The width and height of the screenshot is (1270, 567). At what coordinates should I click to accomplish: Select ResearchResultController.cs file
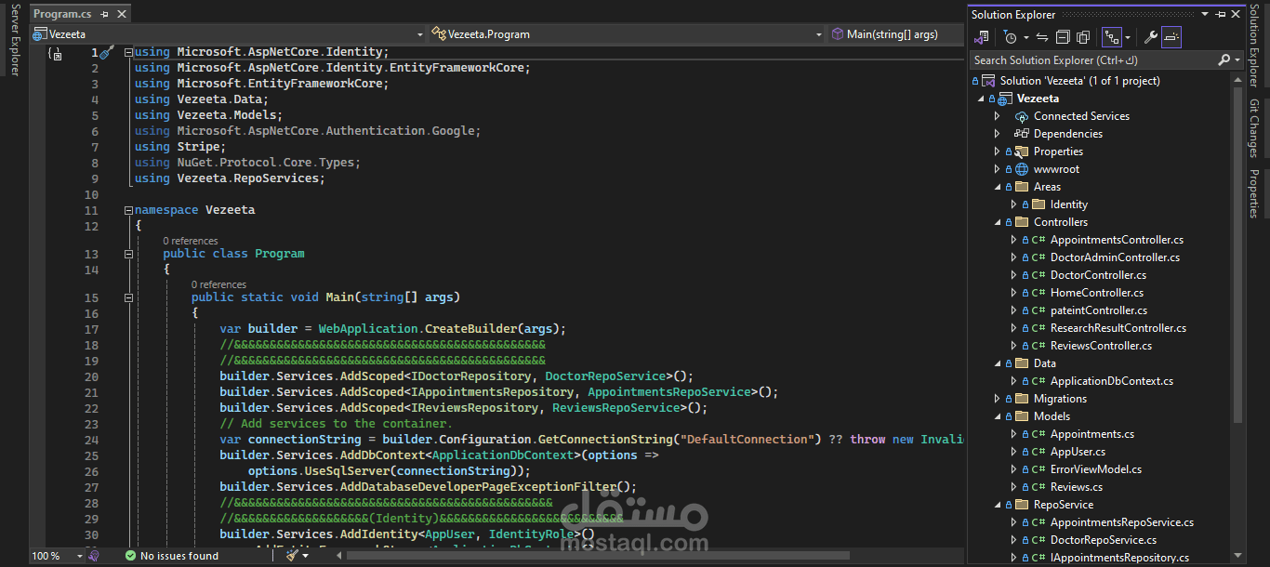[1118, 328]
